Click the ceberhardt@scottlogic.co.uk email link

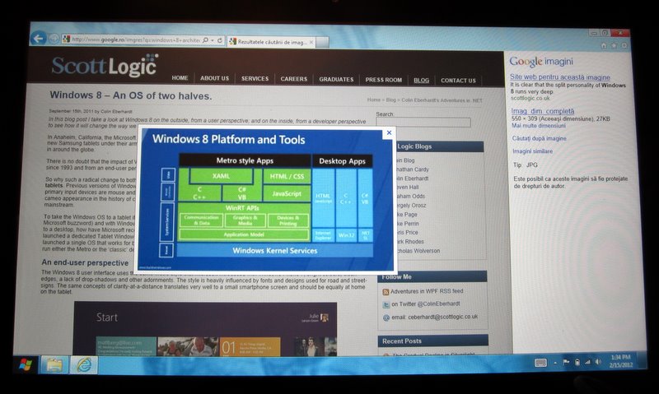click(x=442, y=317)
